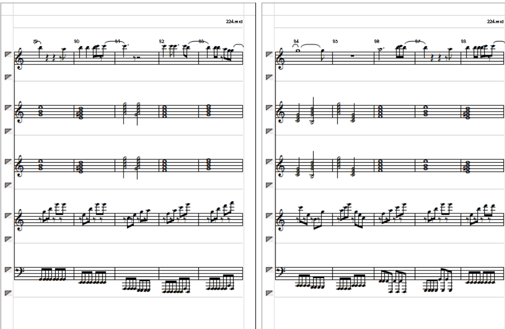Select the treble clef of right page's top staff
Viewport: 505px width, 329px height.
(280, 59)
